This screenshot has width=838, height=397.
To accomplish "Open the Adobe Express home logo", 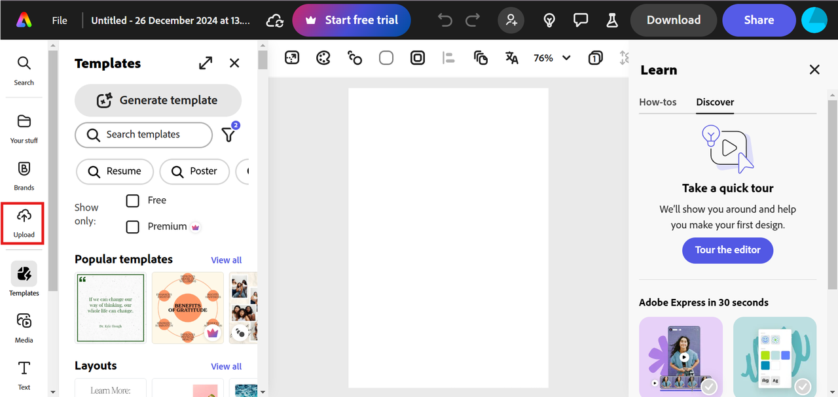I will pos(24,20).
